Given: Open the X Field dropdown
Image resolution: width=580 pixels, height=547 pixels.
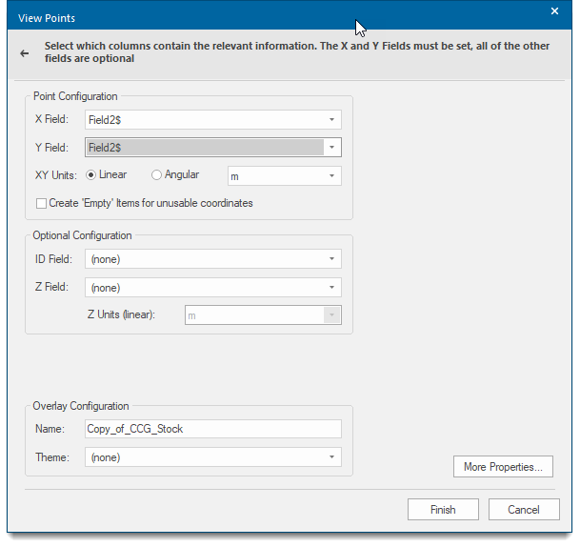Looking at the screenshot, I should [213, 119].
